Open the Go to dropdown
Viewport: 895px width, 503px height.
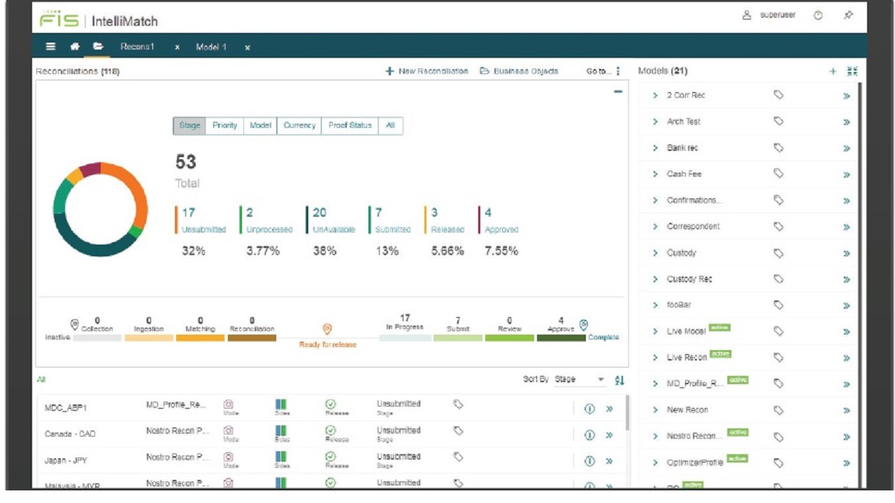click(599, 71)
